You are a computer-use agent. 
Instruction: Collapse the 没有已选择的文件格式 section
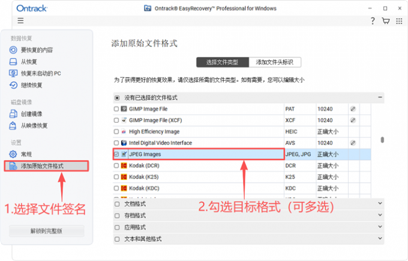pyautogui.click(x=380, y=97)
